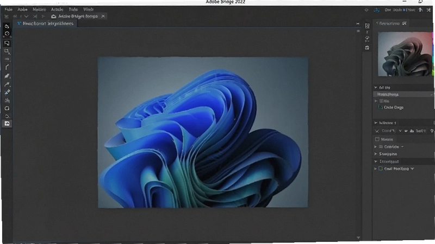435x244 pixels.
Task: Select the ellipse-shaped tool in left toolbar
Action: [x=7, y=108]
